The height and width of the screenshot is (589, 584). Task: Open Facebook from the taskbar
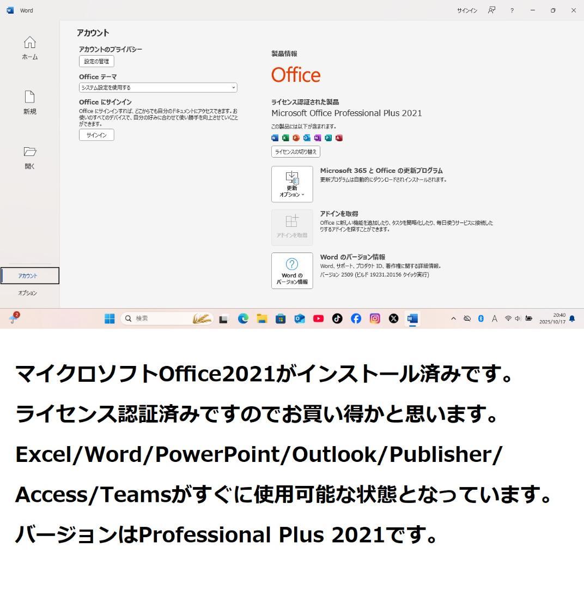pyautogui.click(x=356, y=318)
